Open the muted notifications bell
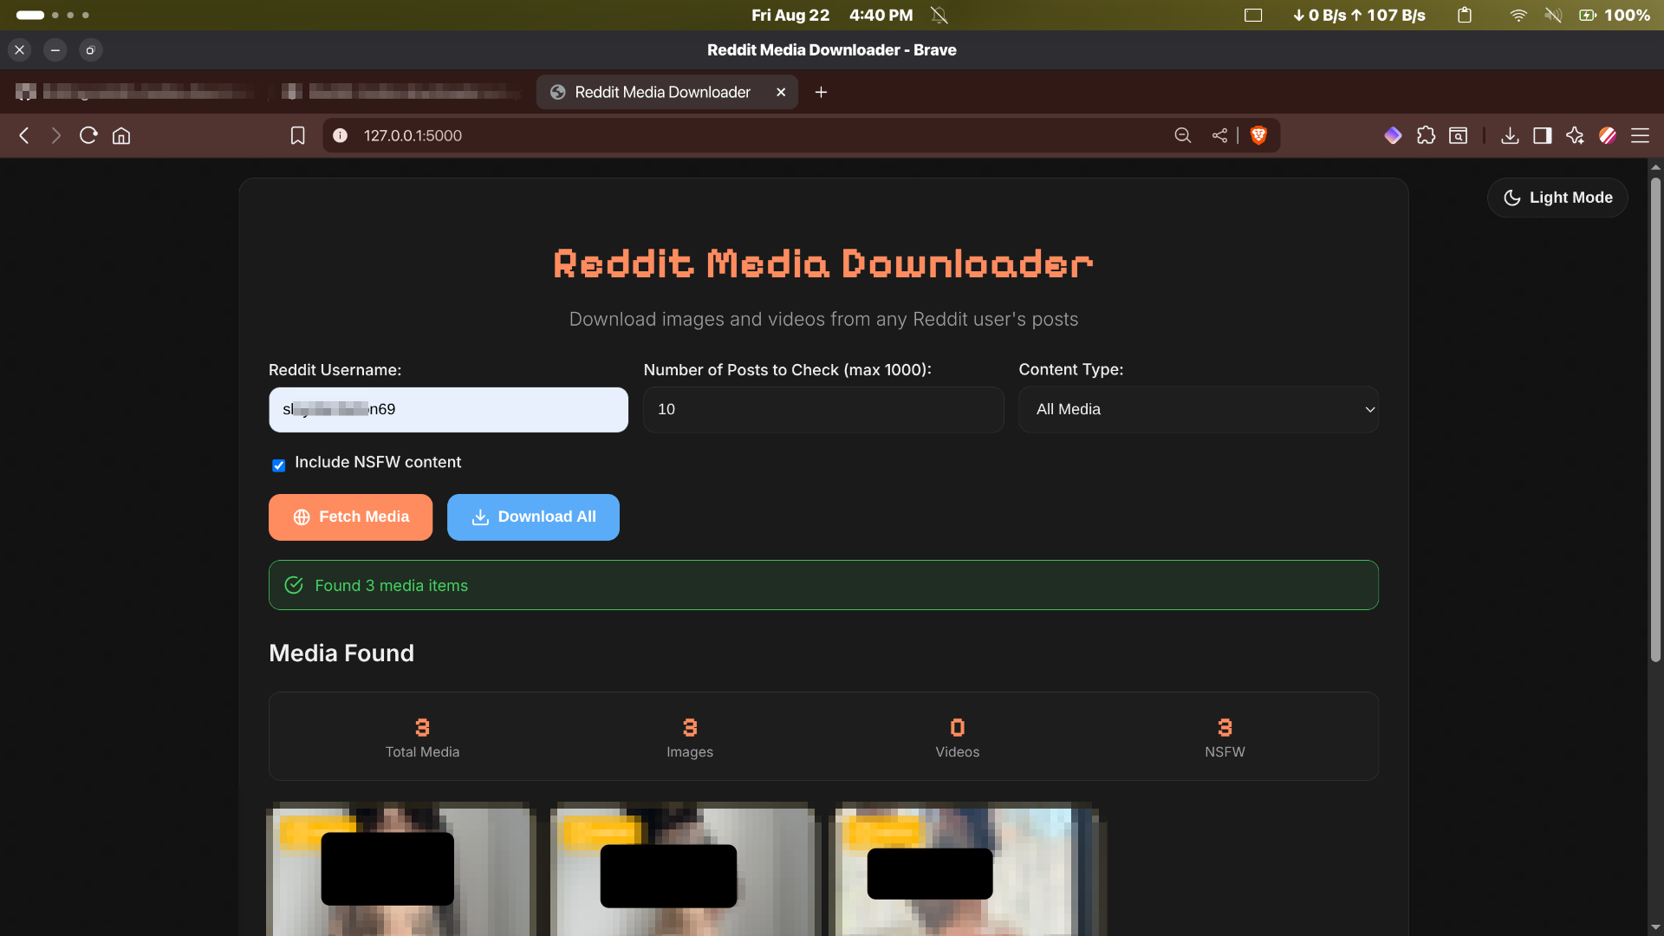The width and height of the screenshot is (1664, 936). [x=939, y=16]
